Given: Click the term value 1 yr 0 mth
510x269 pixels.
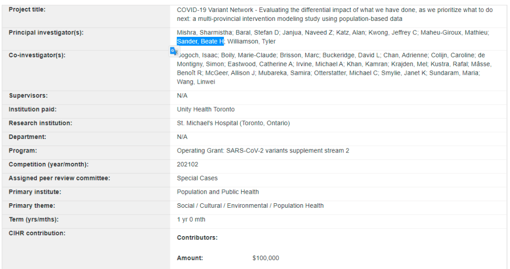Looking at the screenshot, I should (191, 220).
